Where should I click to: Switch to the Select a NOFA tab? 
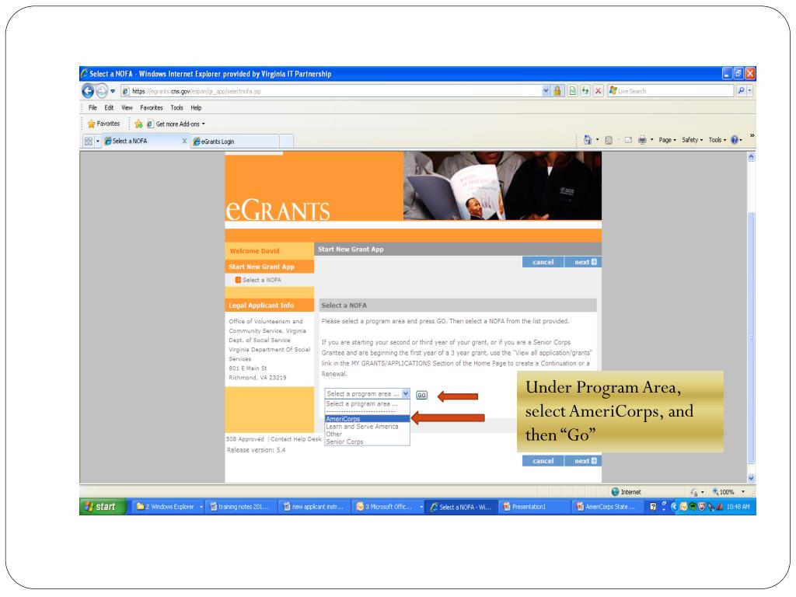(x=142, y=141)
